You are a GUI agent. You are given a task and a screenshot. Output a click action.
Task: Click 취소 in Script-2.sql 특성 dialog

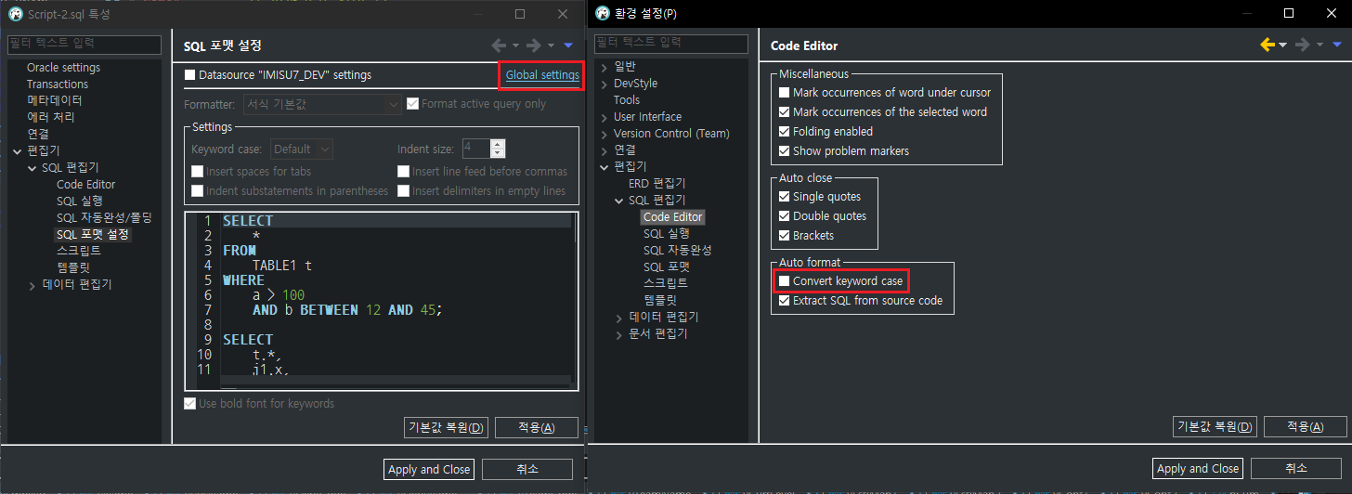pyautogui.click(x=527, y=470)
